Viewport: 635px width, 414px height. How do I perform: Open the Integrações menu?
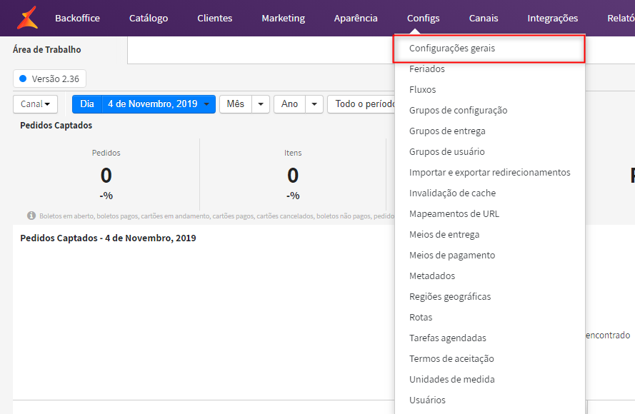[x=552, y=19]
